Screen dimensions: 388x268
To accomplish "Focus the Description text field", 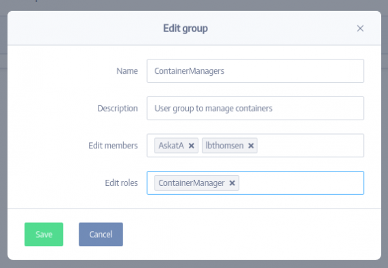I will (x=255, y=108).
